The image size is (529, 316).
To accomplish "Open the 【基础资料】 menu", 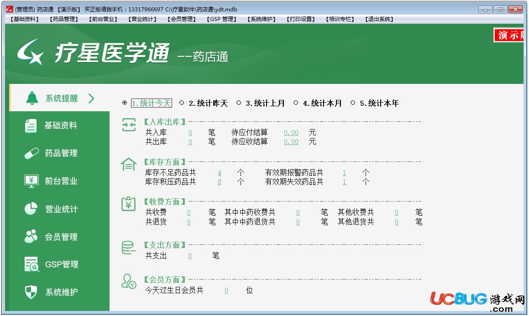I will 25,19.
